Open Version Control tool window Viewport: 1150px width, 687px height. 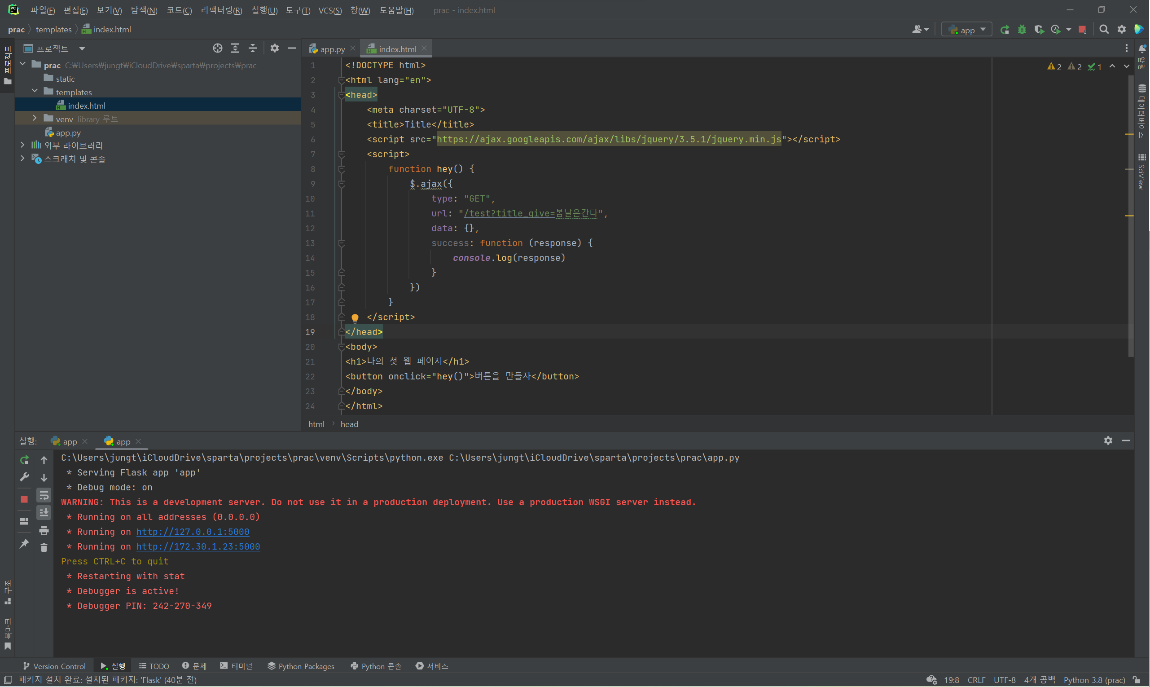point(54,666)
